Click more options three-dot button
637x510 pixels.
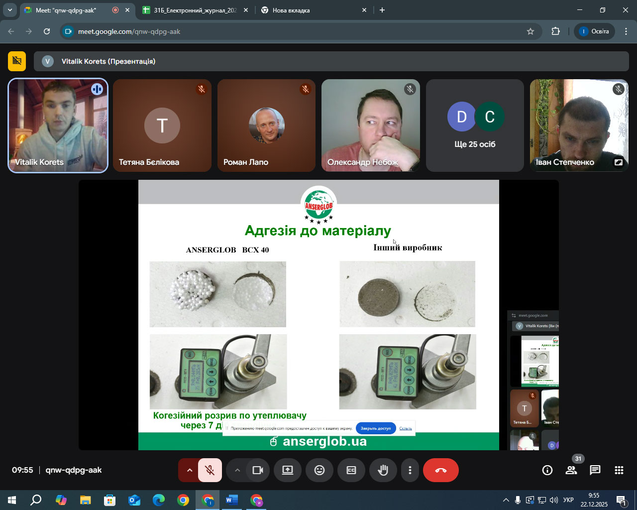[x=410, y=470]
